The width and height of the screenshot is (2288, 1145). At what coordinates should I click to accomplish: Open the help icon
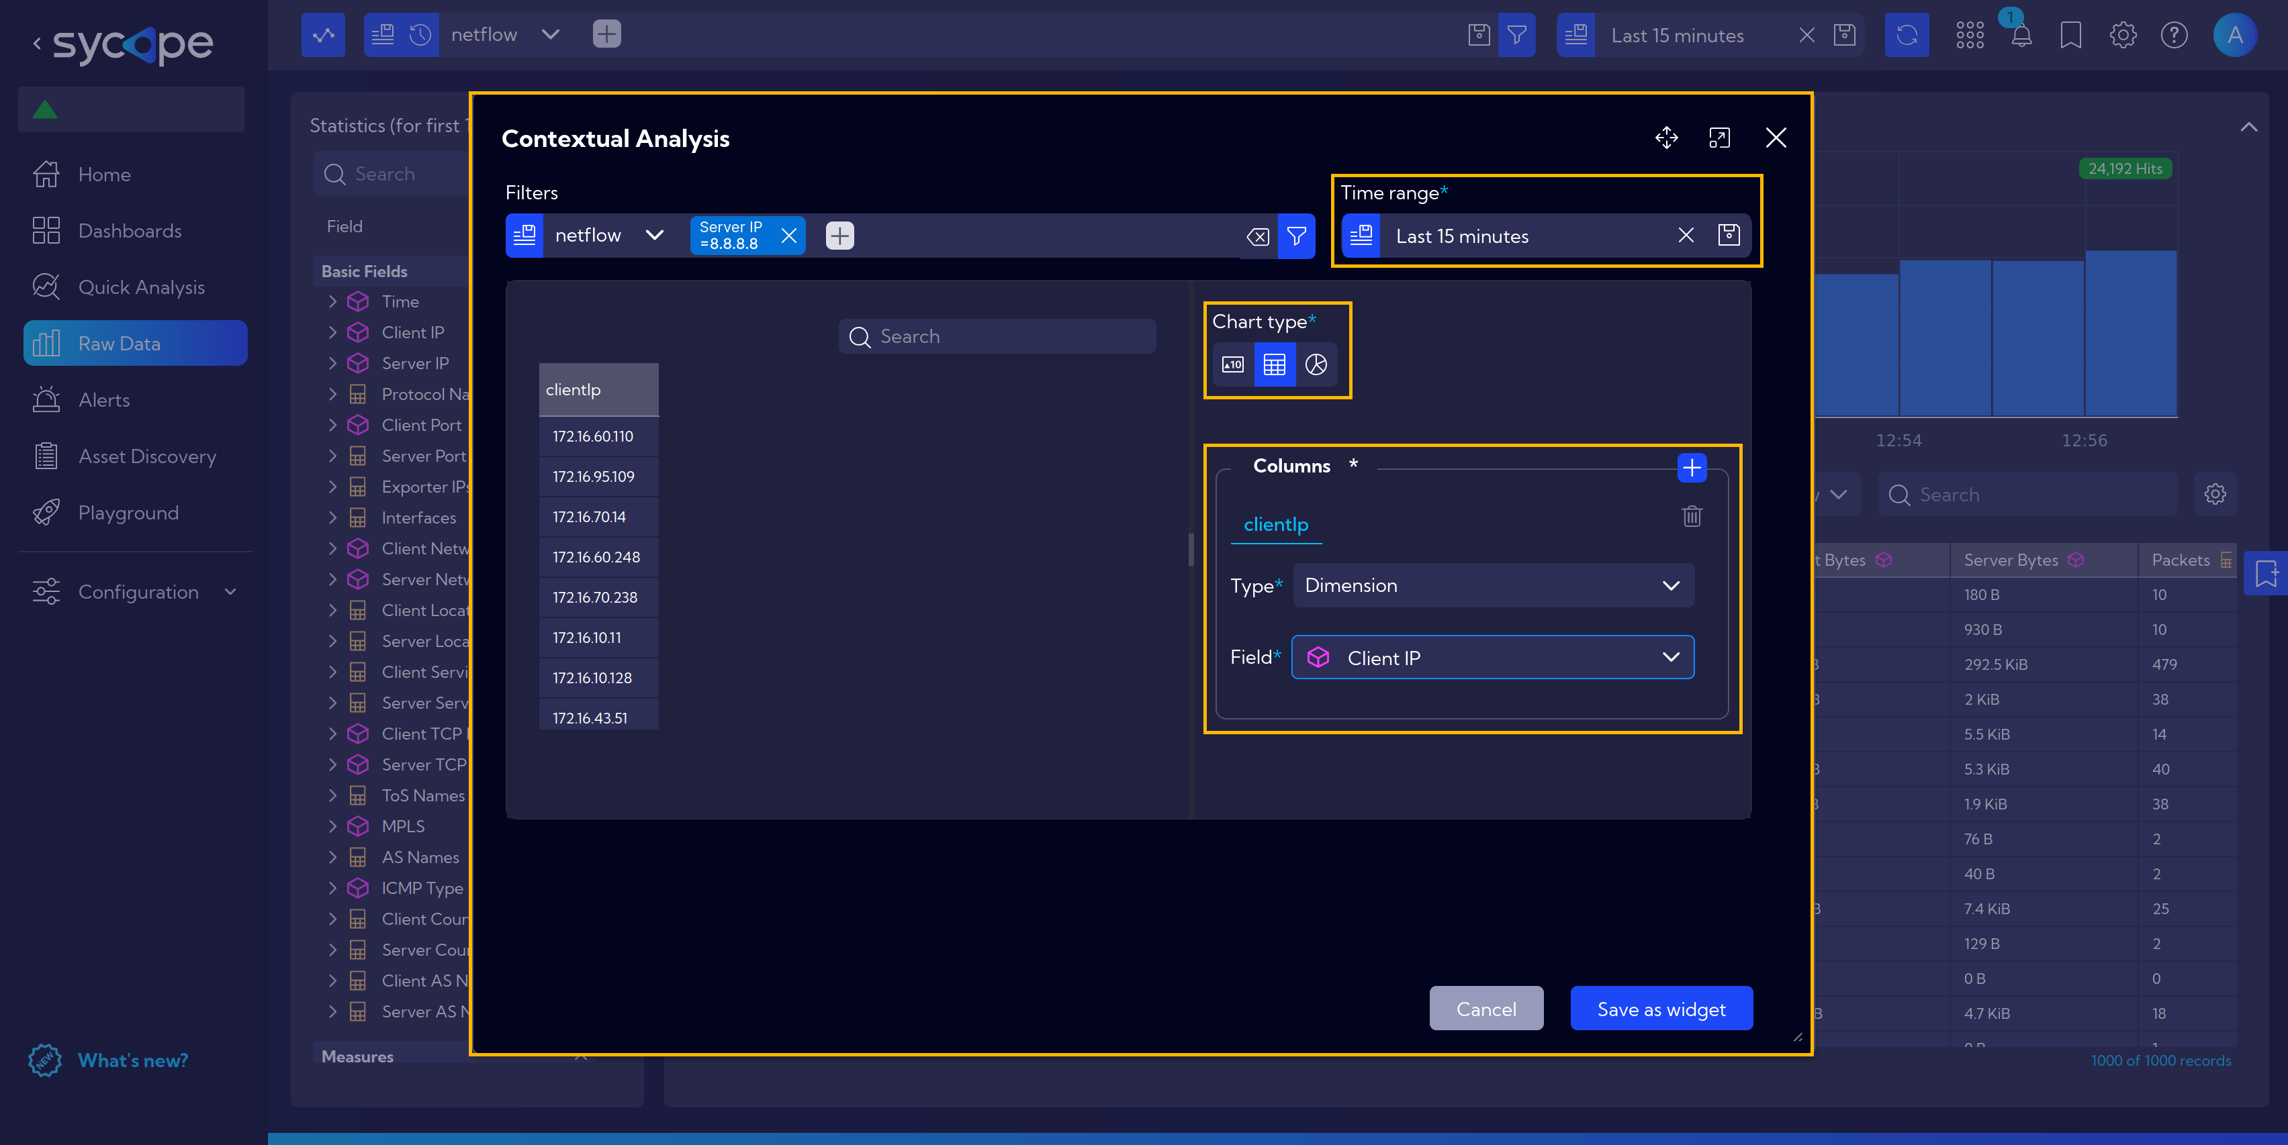(2173, 36)
